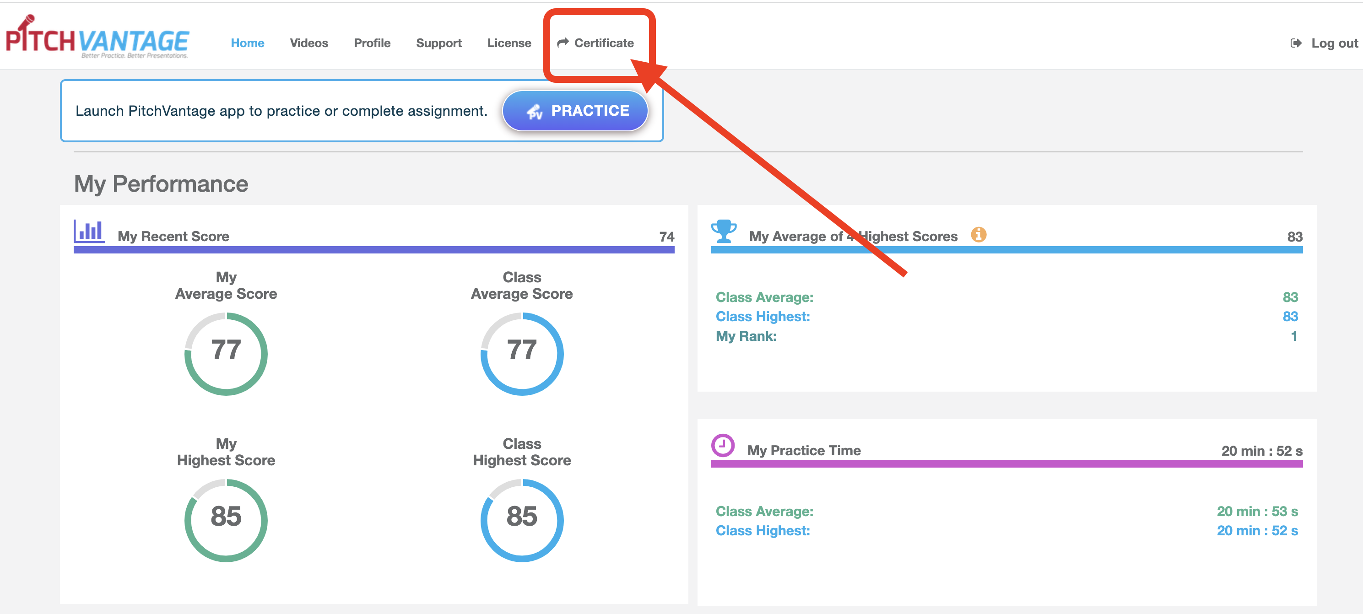Image resolution: width=1363 pixels, height=614 pixels.
Task: Click the Class Highest Score 85 gauge
Action: pos(522,520)
